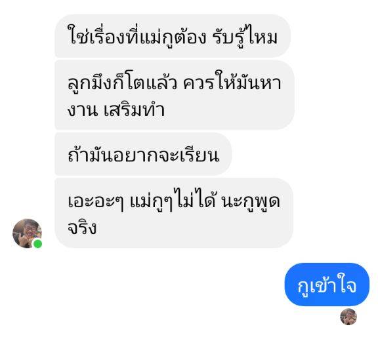The height and width of the screenshot is (337, 378).
Task: Click "เอะอะๆ" at start of fourth message
Action: pyautogui.click(x=96, y=202)
